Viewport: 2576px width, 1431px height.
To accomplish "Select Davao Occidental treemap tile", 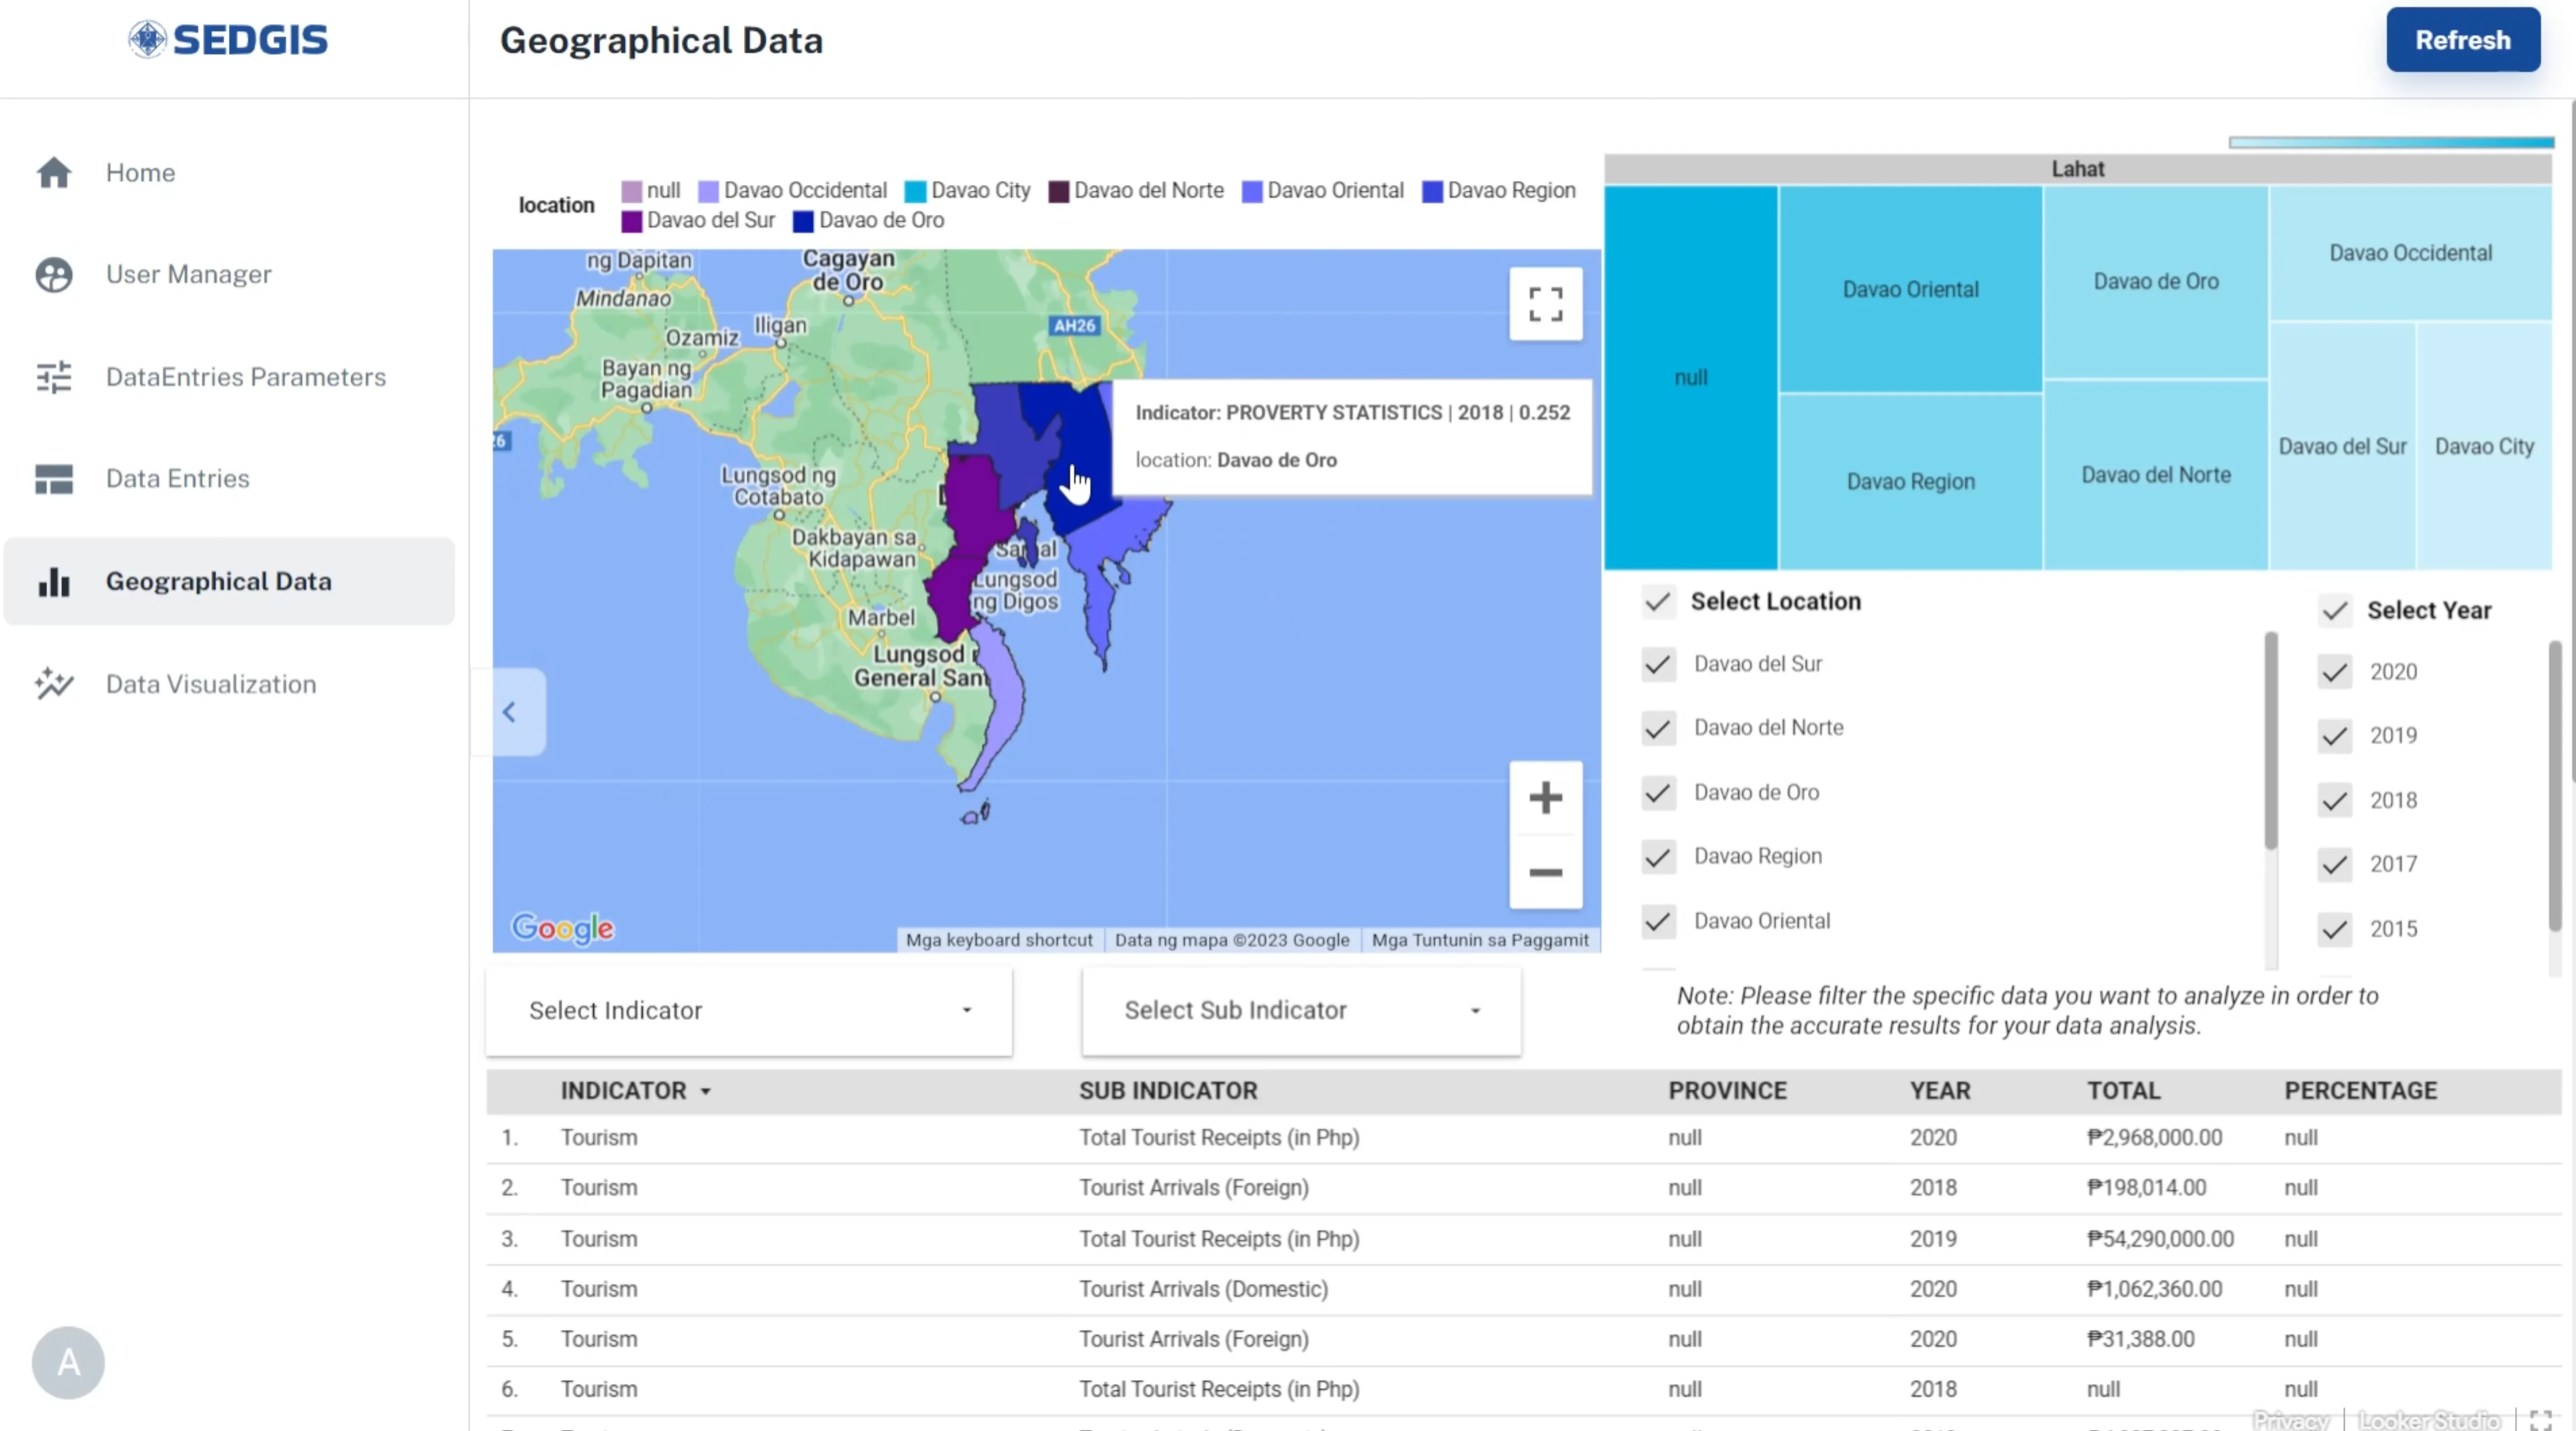I will tap(2410, 253).
